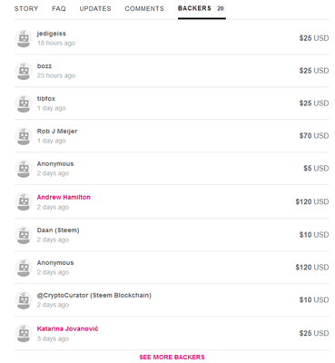
Task: Click @CryptoCurator backer avatar
Action: 24,300
